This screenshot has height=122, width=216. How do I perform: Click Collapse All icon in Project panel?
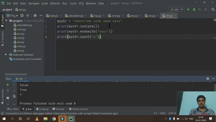tap(28, 16)
